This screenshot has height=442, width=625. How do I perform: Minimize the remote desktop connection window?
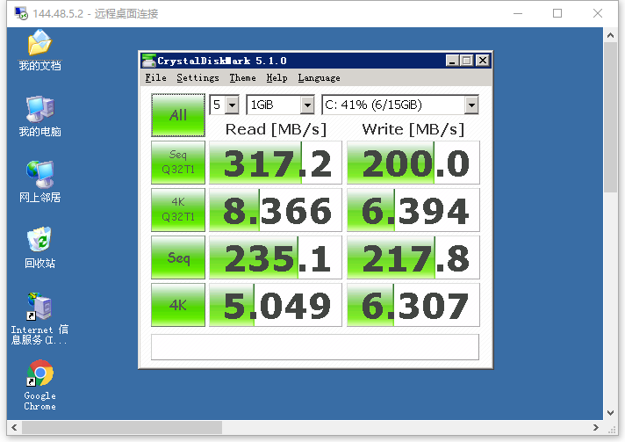(x=518, y=13)
